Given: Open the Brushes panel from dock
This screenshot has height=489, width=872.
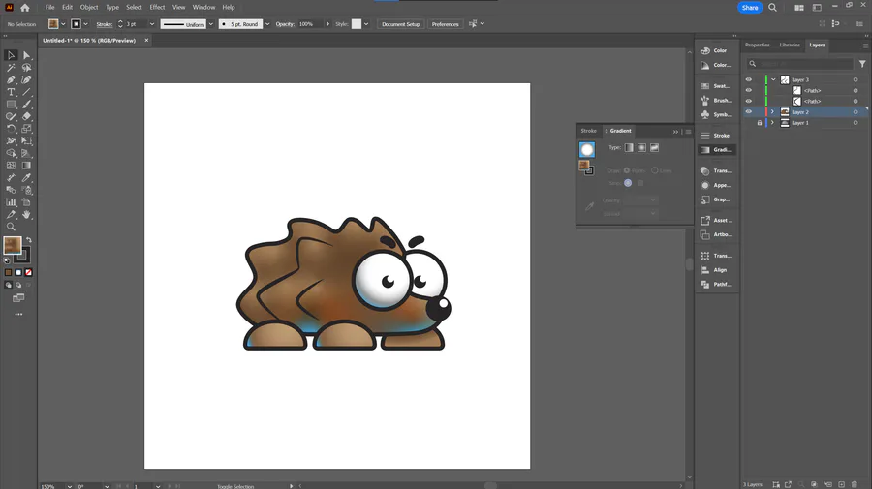Looking at the screenshot, I should [716, 101].
